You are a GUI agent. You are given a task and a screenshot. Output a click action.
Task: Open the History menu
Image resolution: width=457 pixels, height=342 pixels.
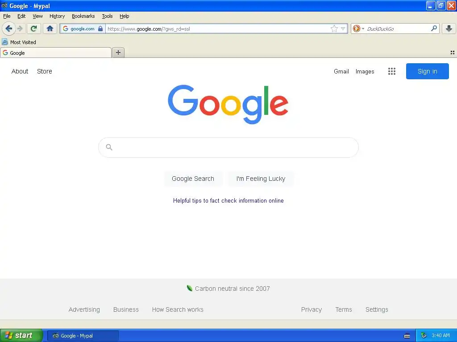[x=57, y=16]
